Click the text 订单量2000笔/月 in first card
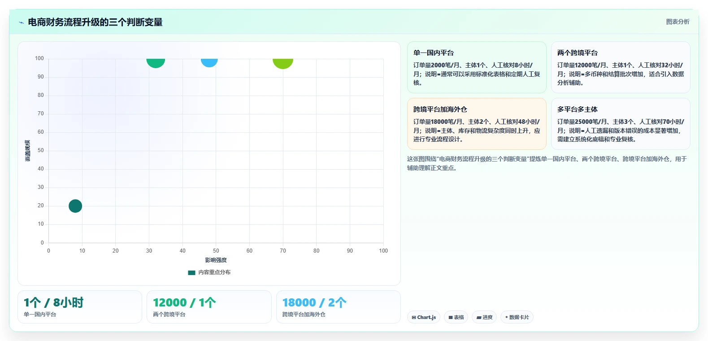This screenshot has width=708, height=341. click(x=438, y=65)
